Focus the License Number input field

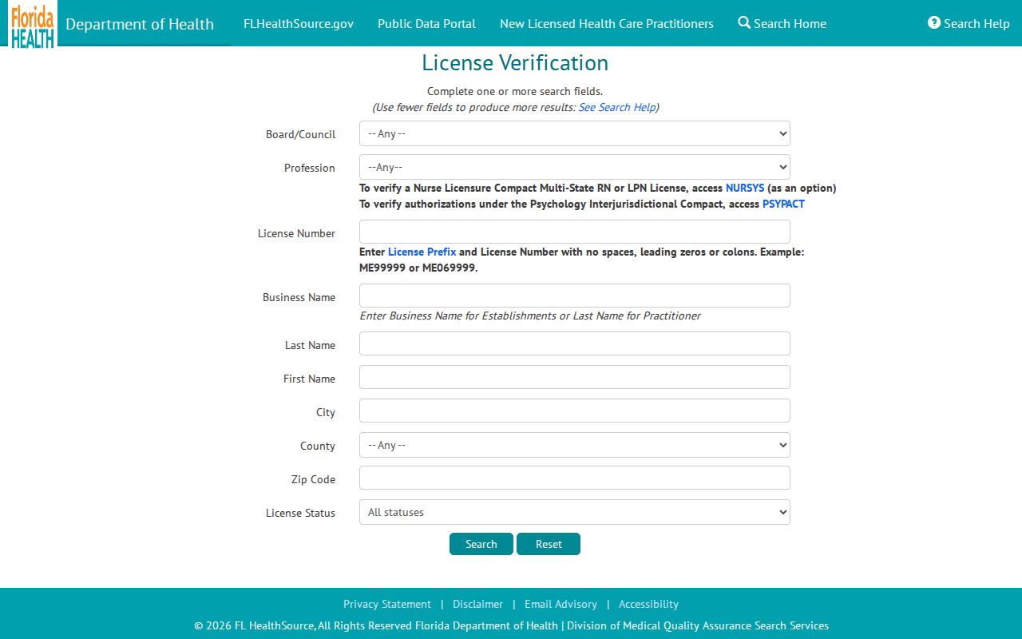pos(575,232)
